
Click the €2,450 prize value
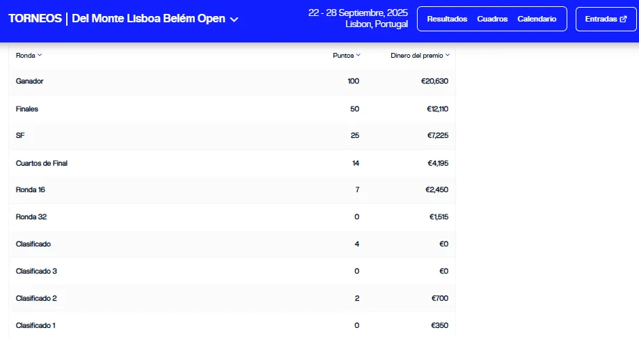coord(437,189)
